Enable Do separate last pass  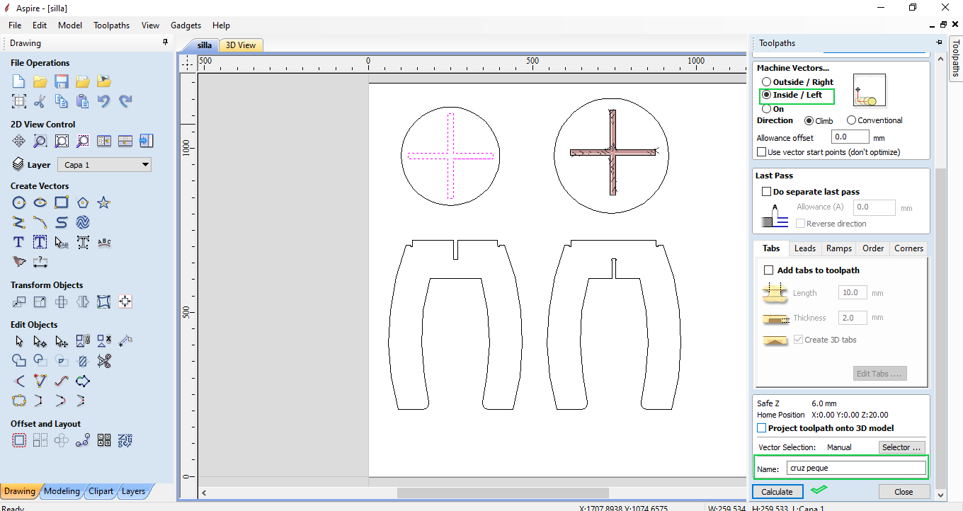(766, 192)
